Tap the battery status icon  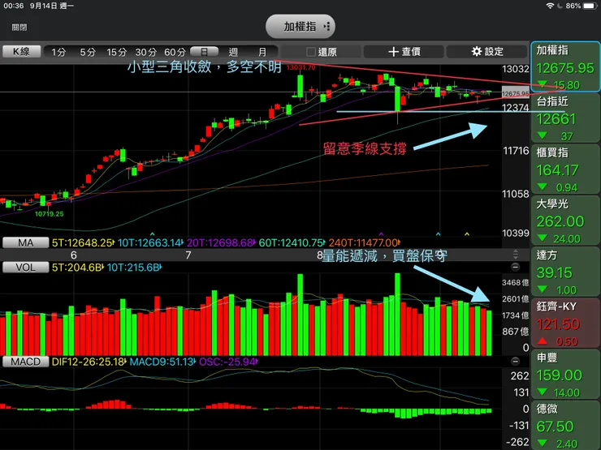[590, 6]
